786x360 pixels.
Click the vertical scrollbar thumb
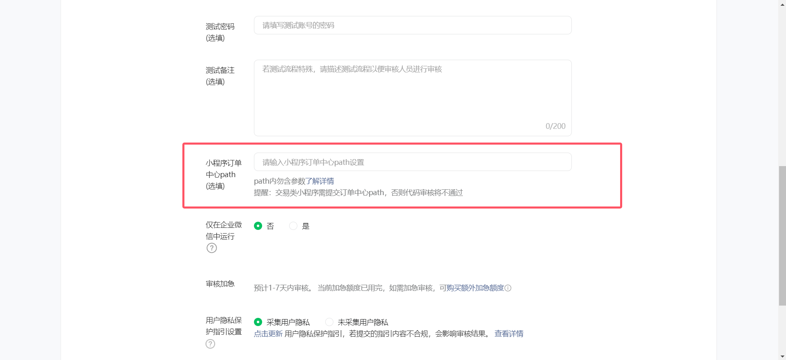click(782, 235)
